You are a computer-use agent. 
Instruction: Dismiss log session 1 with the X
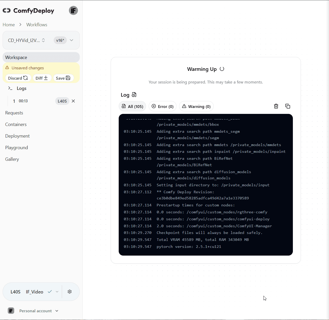coord(73,101)
